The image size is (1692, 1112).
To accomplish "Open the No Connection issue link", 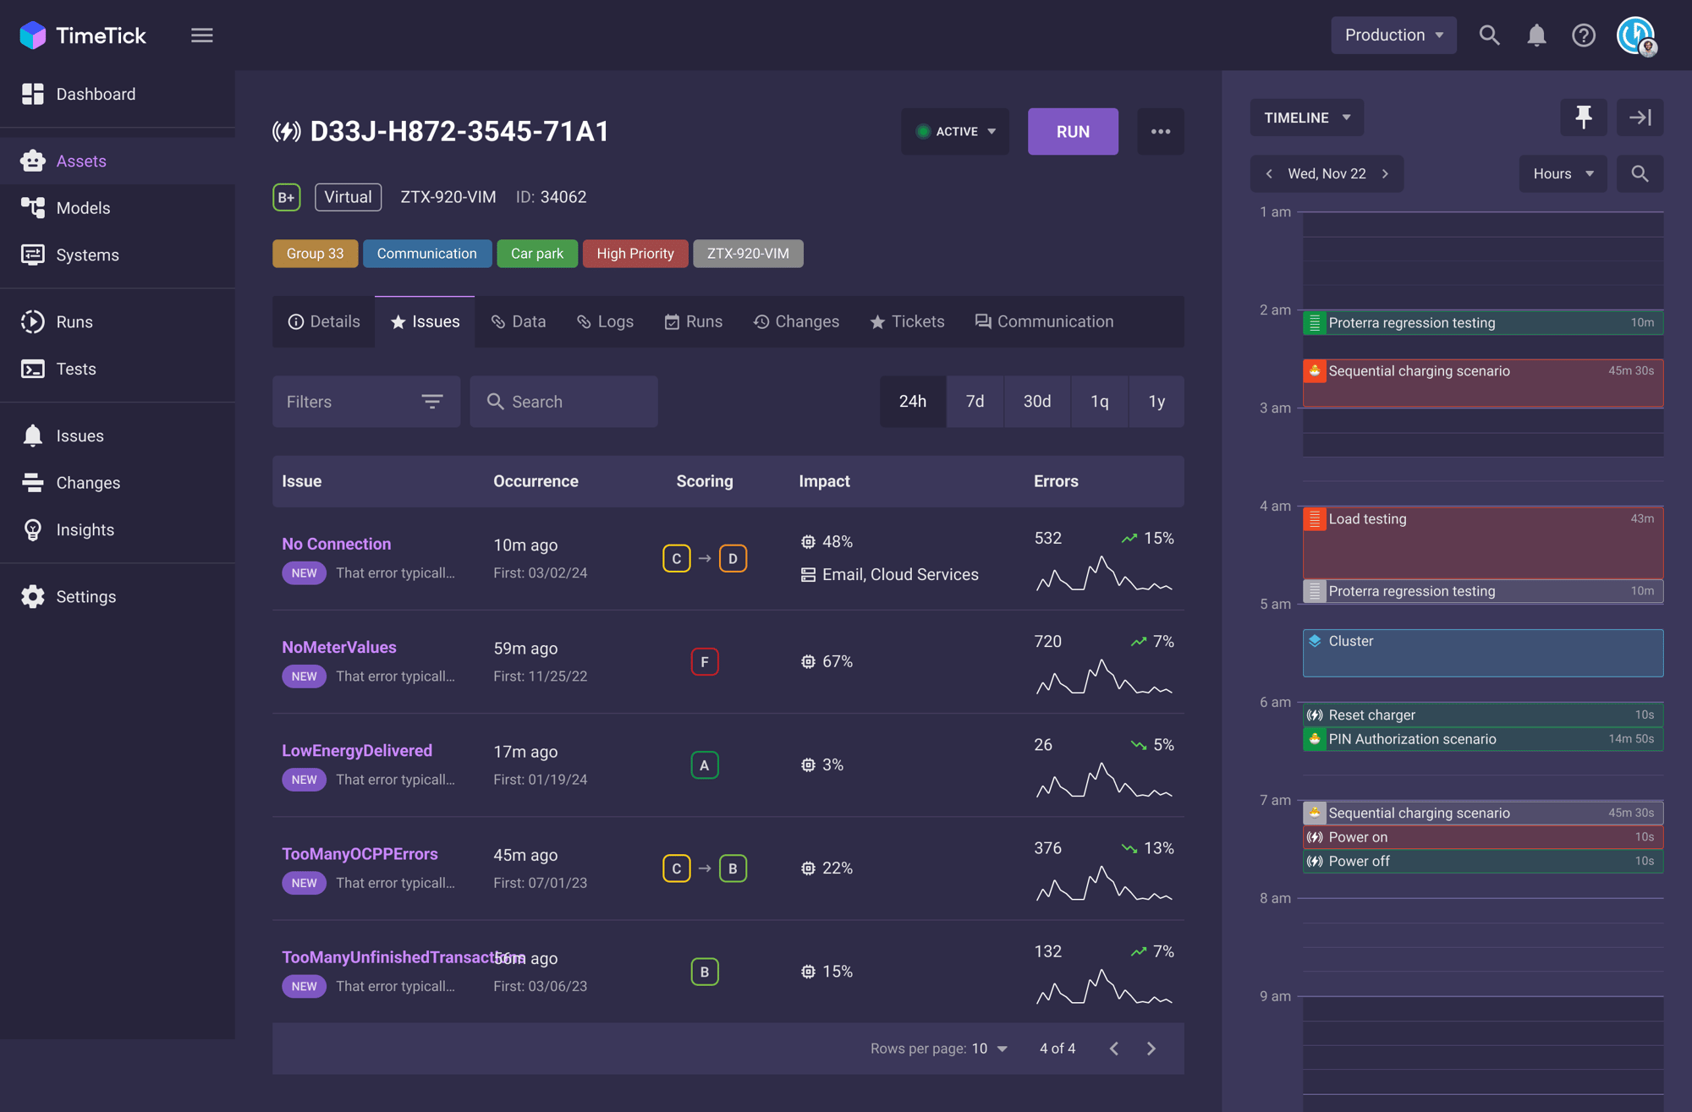I will click(x=336, y=544).
